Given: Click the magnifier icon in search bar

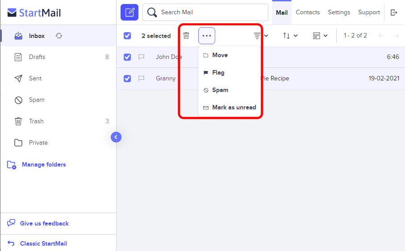Looking at the screenshot, I should point(152,12).
